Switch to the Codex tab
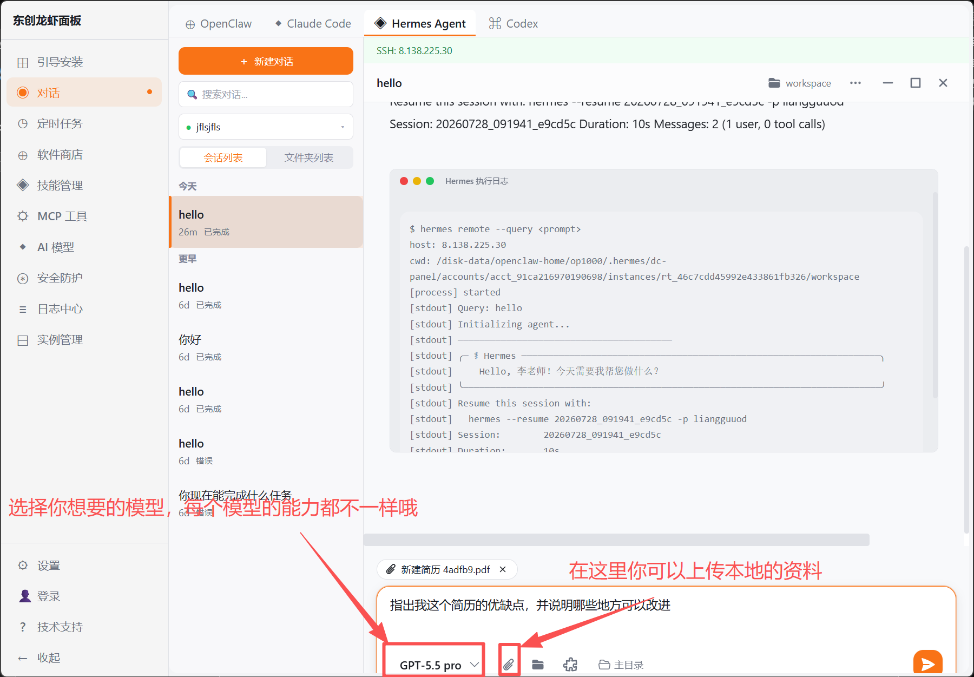 514,24
